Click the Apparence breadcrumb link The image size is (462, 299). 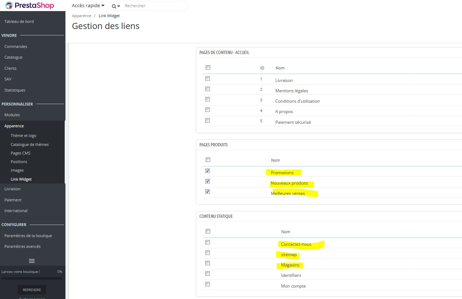point(82,16)
